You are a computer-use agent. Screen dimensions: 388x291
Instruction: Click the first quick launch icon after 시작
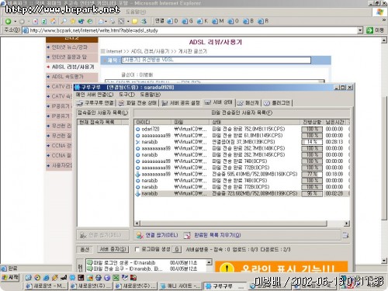29,278
